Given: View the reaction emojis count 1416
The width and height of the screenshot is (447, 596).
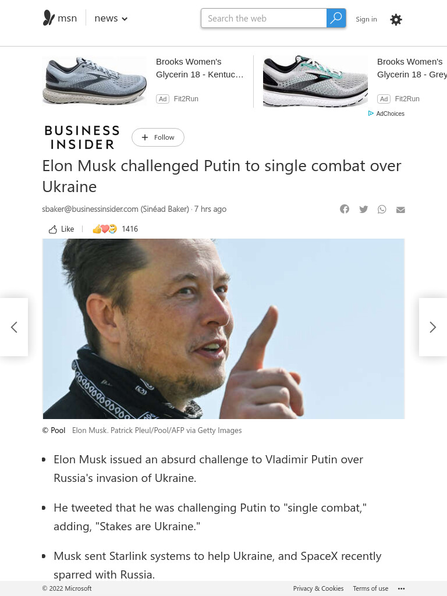Looking at the screenshot, I should click(115, 229).
